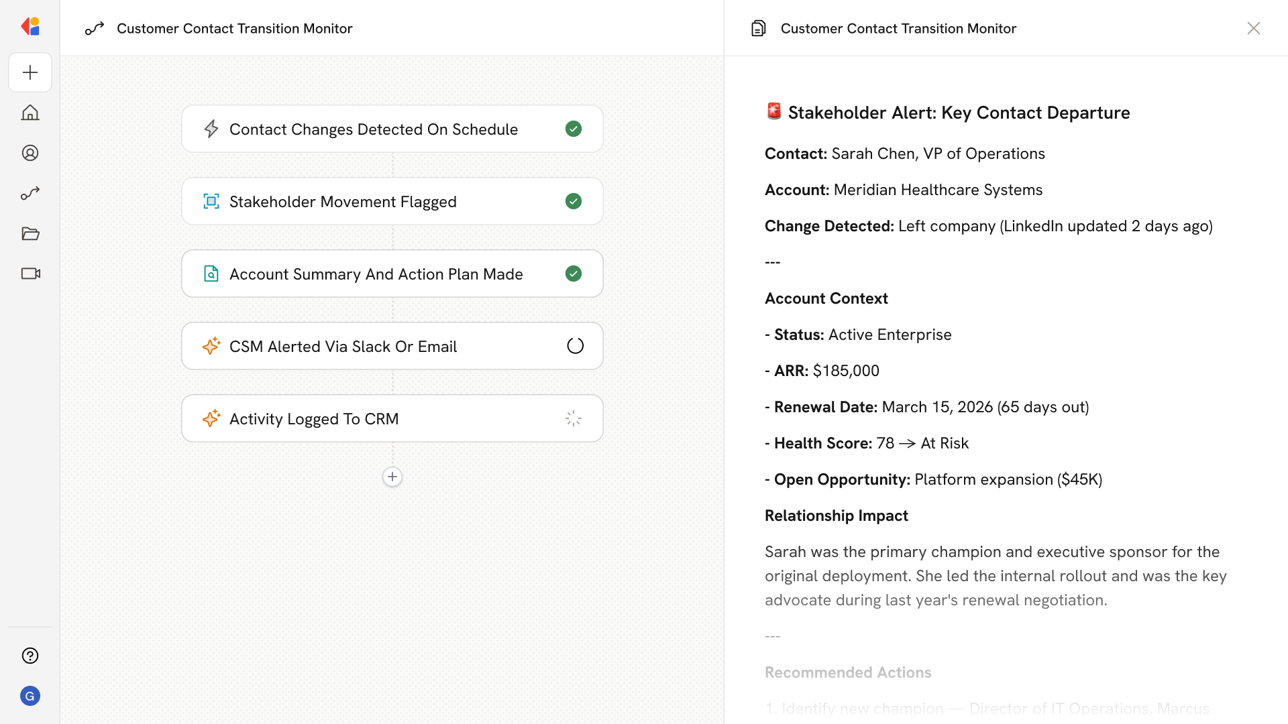This screenshot has width=1288, height=724.
Task: Expand the Account Summary And Action Plan step
Action: pos(392,274)
